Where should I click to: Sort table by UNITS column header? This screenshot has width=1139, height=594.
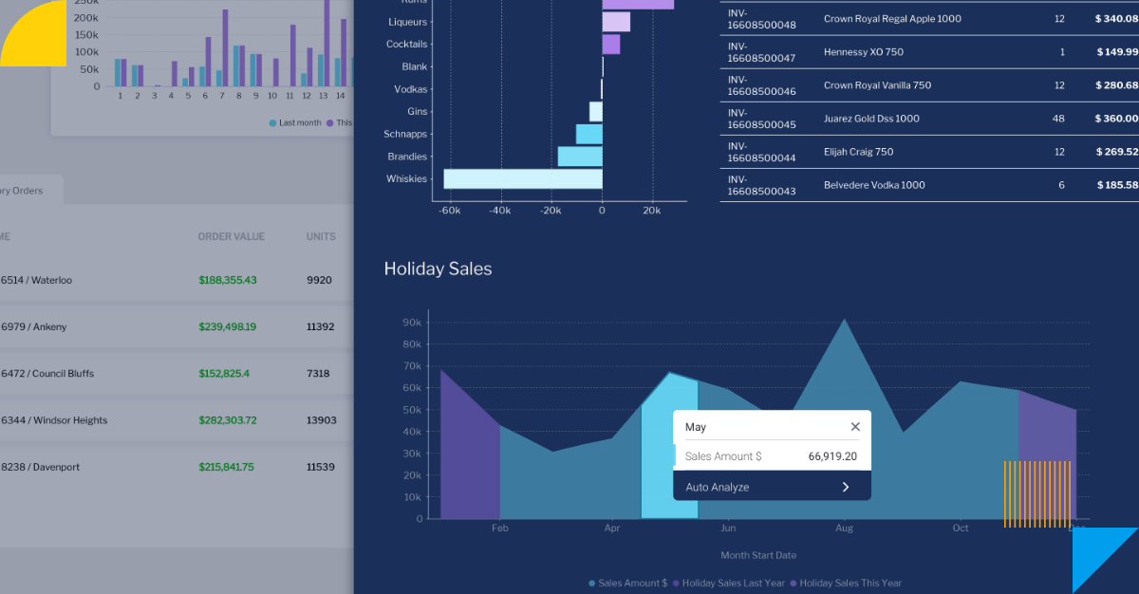tap(321, 236)
